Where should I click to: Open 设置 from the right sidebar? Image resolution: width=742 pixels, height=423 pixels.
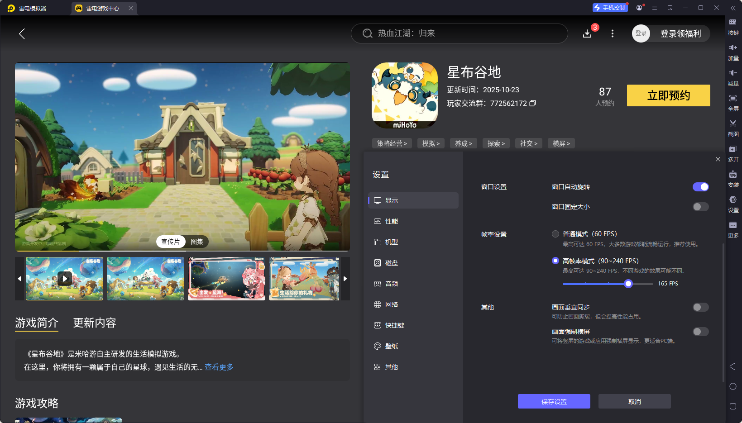733,204
